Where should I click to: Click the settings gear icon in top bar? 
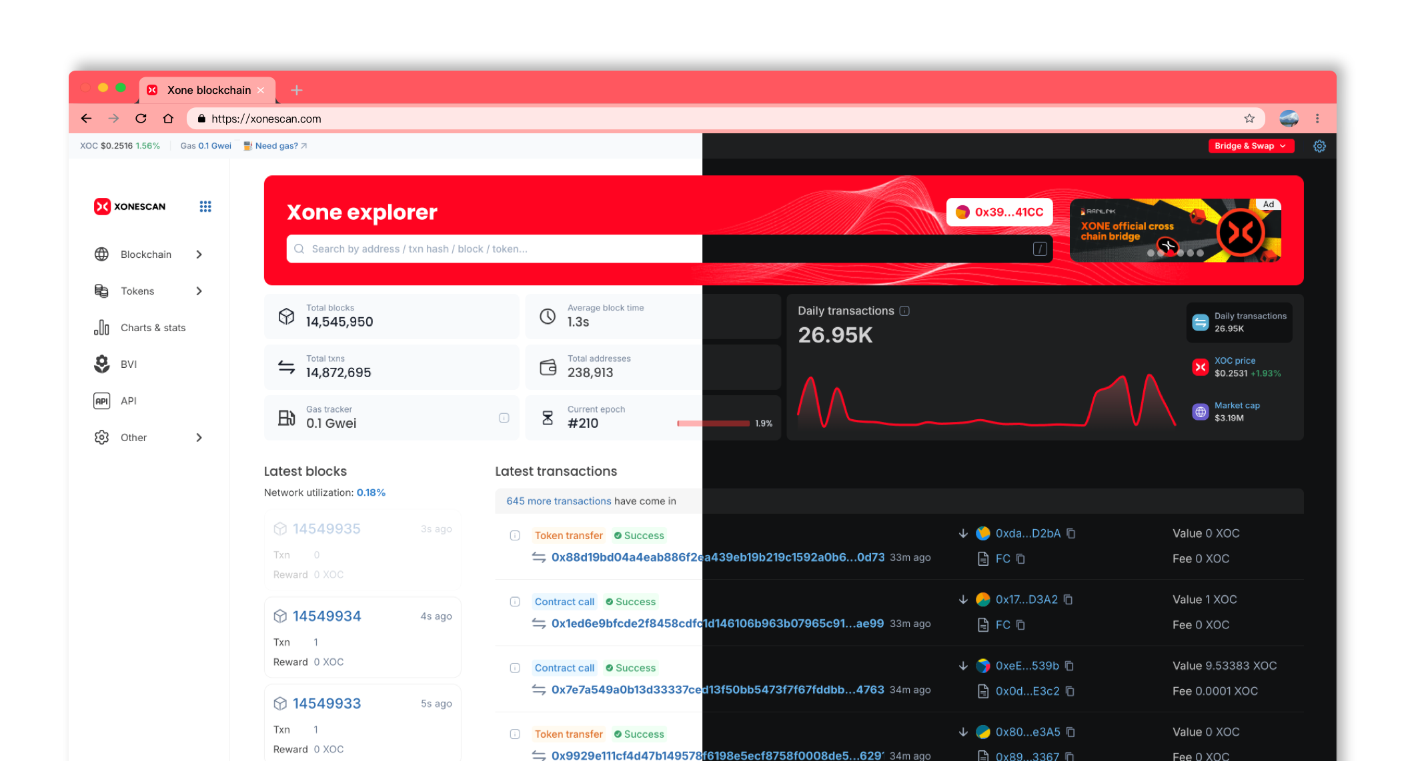1319,146
